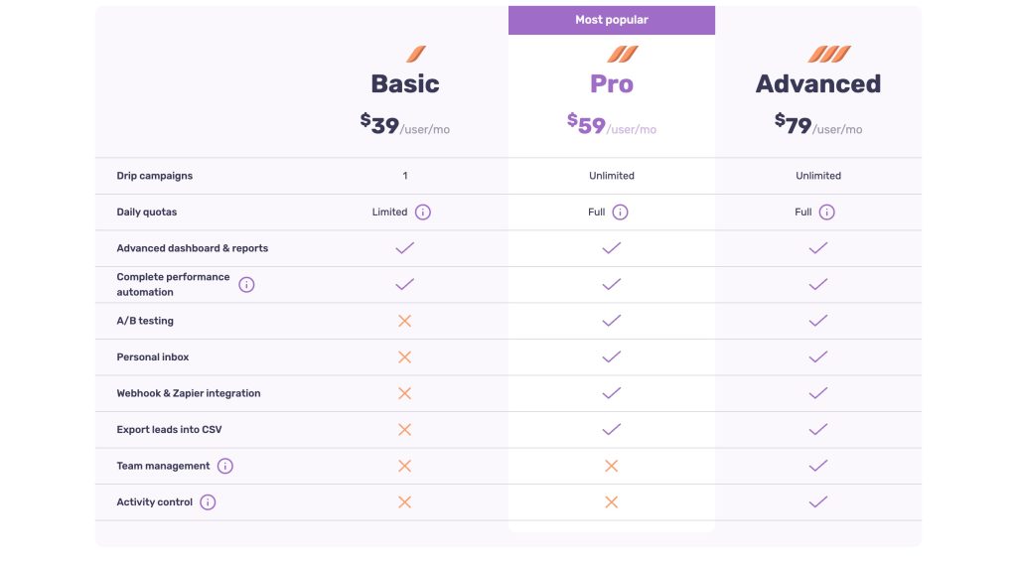
Task: Click the $59 per user price
Action: [612, 124]
